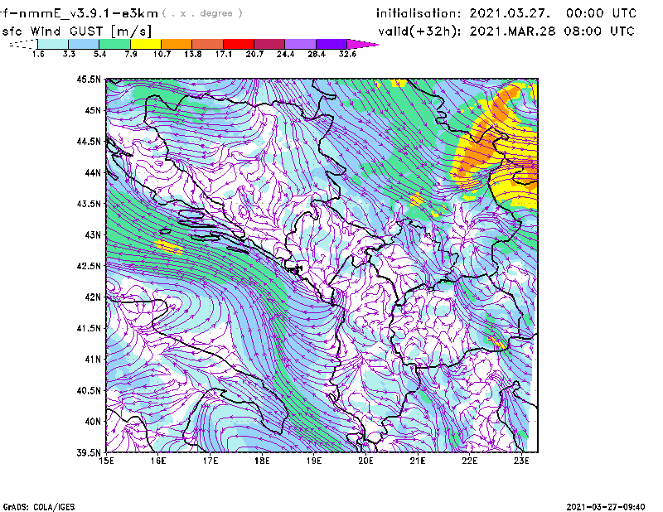Click the legend value "20.7"
This screenshot has width=663, height=512.
[x=254, y=54]
